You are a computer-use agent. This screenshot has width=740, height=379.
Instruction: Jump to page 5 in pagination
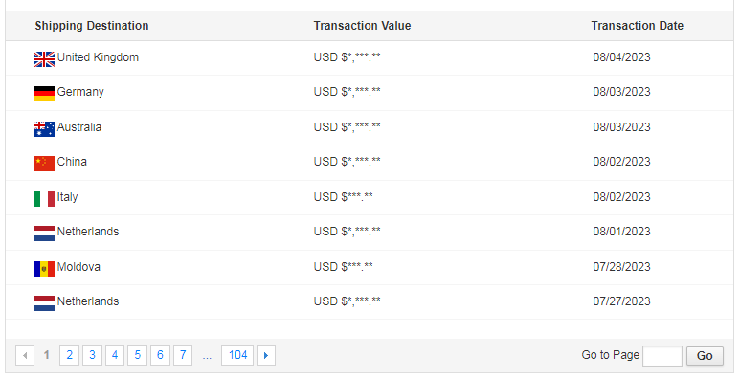137,355
